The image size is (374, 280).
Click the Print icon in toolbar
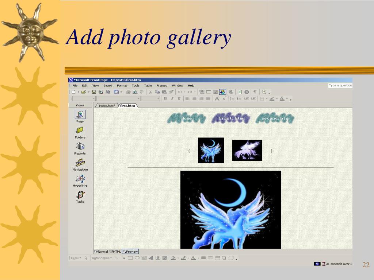(128, 92)
